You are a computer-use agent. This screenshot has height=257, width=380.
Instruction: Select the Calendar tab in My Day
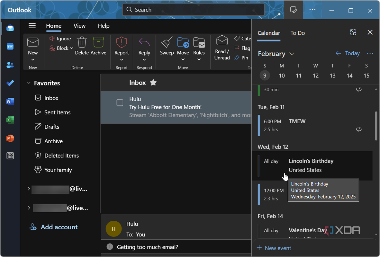269,33
